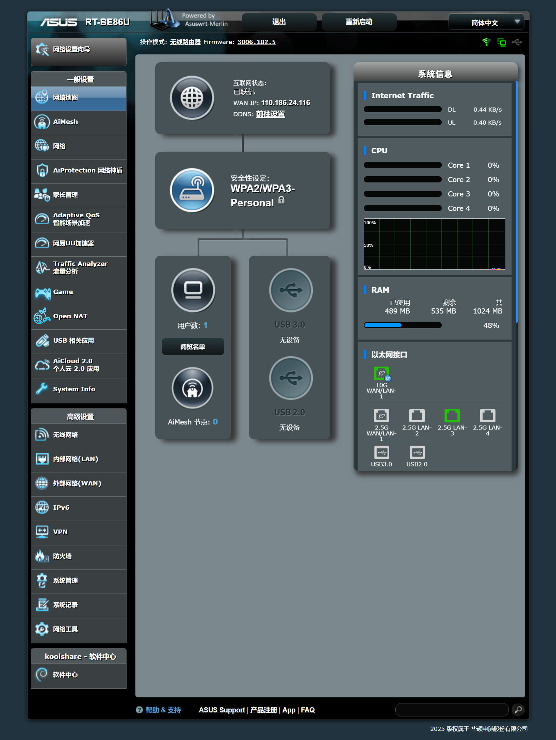Click the client computer monitor icon
This screenshot has height=740, width=556.
click(193, 290)
